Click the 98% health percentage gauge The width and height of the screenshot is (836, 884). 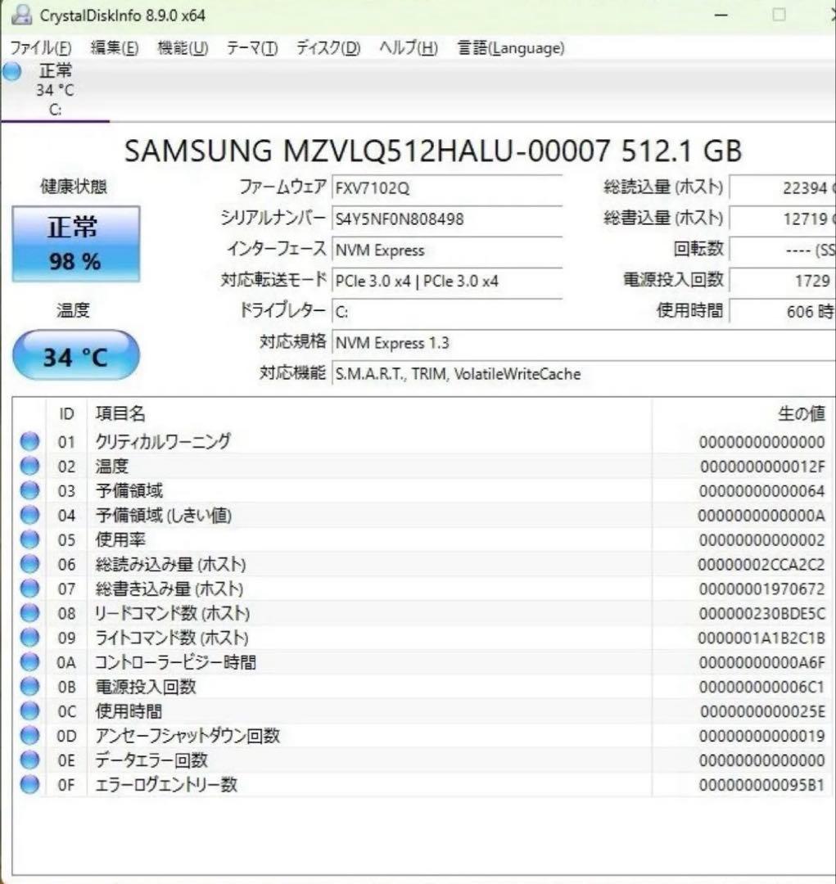[76, 260]
